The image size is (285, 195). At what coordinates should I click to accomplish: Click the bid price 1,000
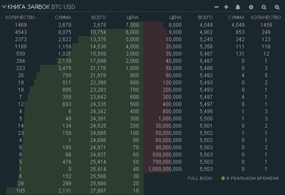133,68
